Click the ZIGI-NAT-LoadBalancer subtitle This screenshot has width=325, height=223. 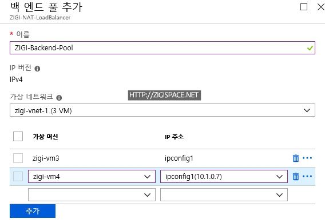[40, 18]
